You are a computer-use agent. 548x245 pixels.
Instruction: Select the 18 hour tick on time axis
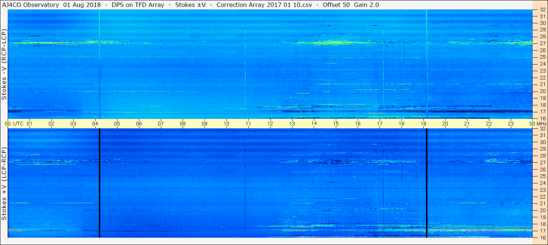coord(401,124)
